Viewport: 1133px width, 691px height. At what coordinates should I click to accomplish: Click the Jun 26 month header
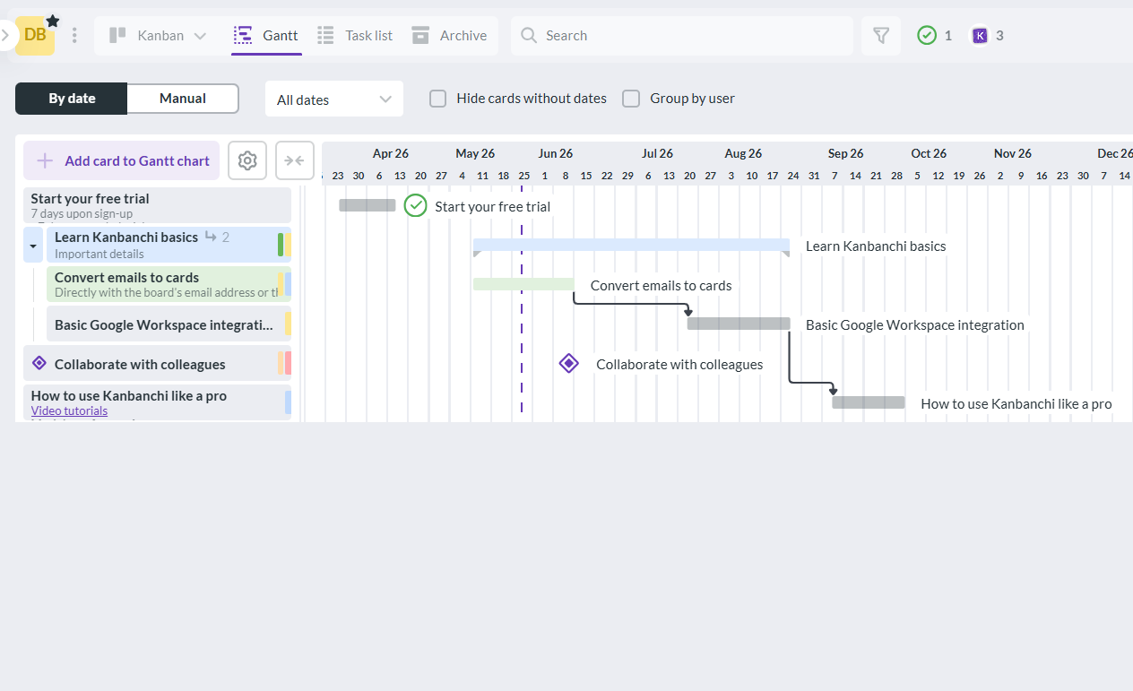click(556, 153)
